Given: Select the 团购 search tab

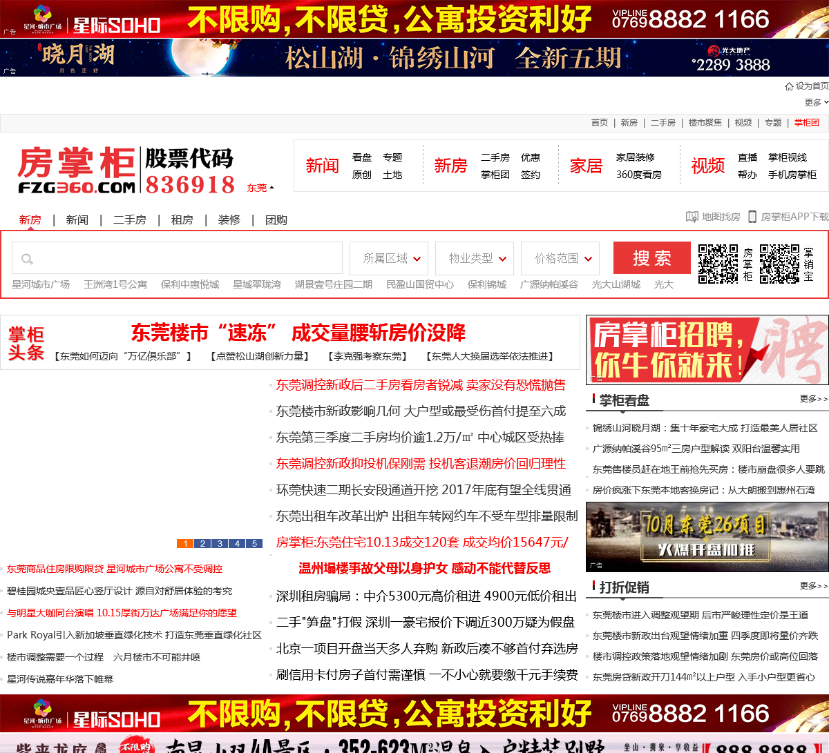Looking at the screenshot, I should (276, 220).
